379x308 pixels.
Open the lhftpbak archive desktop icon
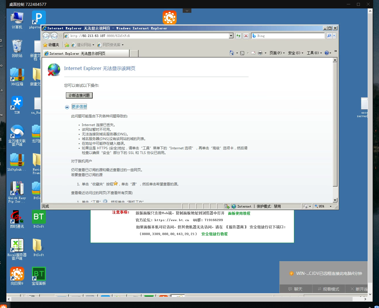click(17, 162)
